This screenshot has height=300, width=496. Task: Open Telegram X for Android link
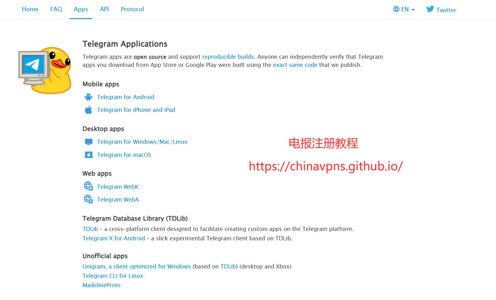click(x=114, y=238)
